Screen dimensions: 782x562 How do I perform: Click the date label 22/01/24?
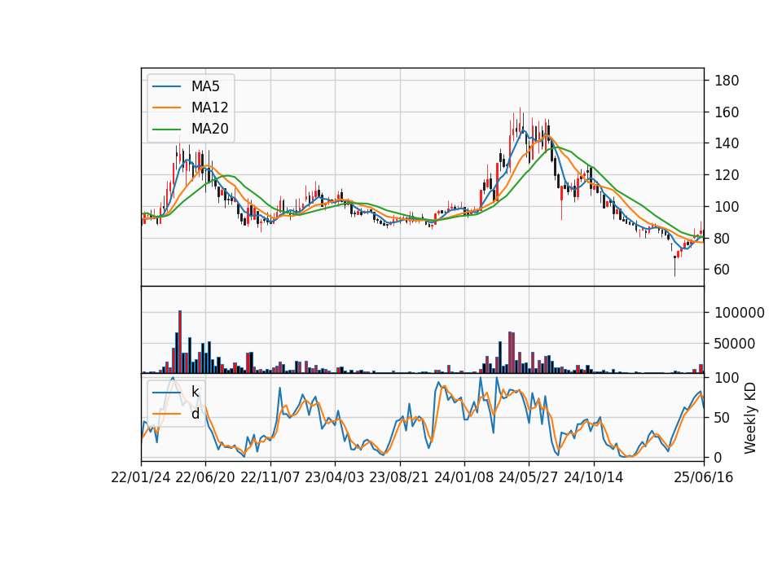click(x=141, y=478)
